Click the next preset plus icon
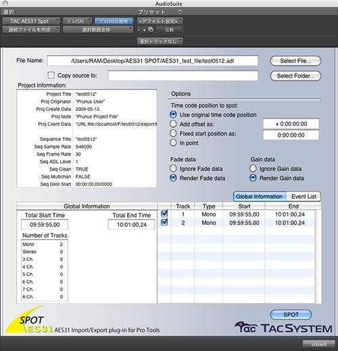This screenshot has width=338, height=351. (x=144, y=30)
